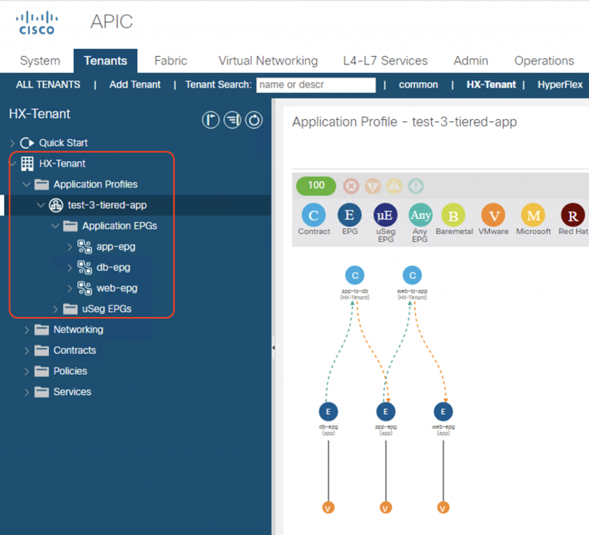Open the Virtual Networking tab

point(268,61)
